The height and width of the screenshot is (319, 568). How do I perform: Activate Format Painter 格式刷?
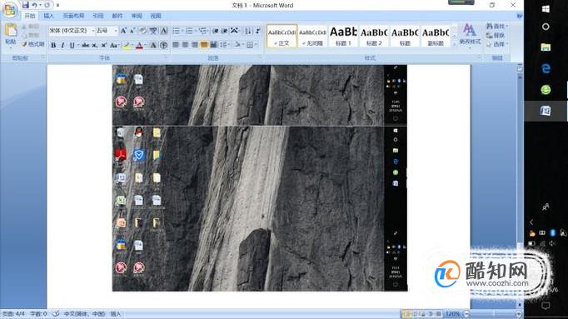point(32,44)
